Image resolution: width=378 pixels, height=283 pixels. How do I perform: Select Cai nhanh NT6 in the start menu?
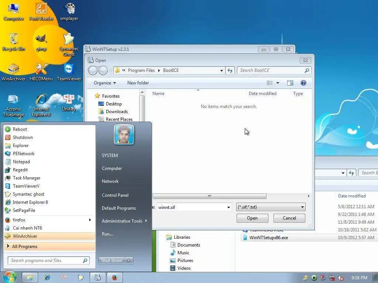coord(49,228)
